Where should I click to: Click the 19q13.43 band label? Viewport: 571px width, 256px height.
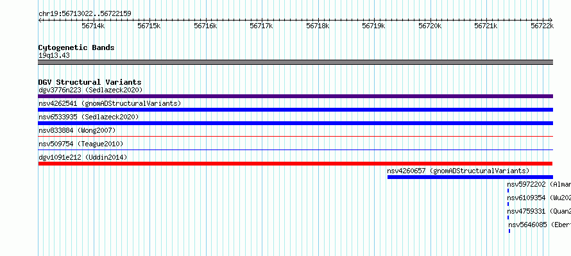55,56
